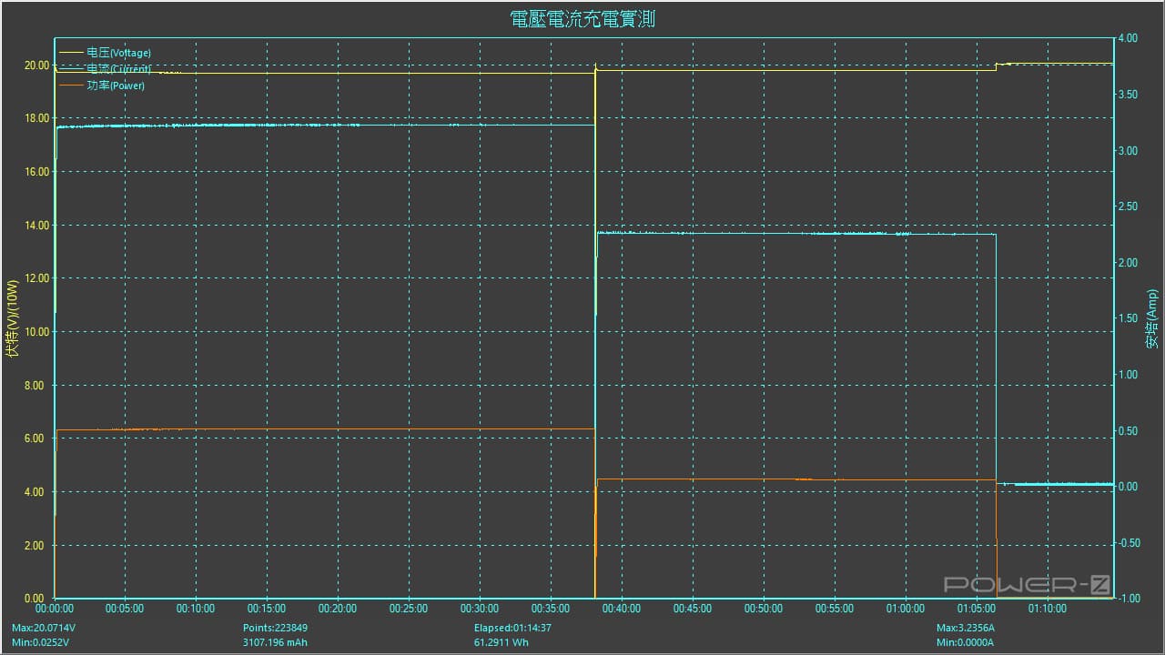Screen dimensions: 1165x655
Task: Click the 00:20:00 time axis label
Action: [338, 609]
